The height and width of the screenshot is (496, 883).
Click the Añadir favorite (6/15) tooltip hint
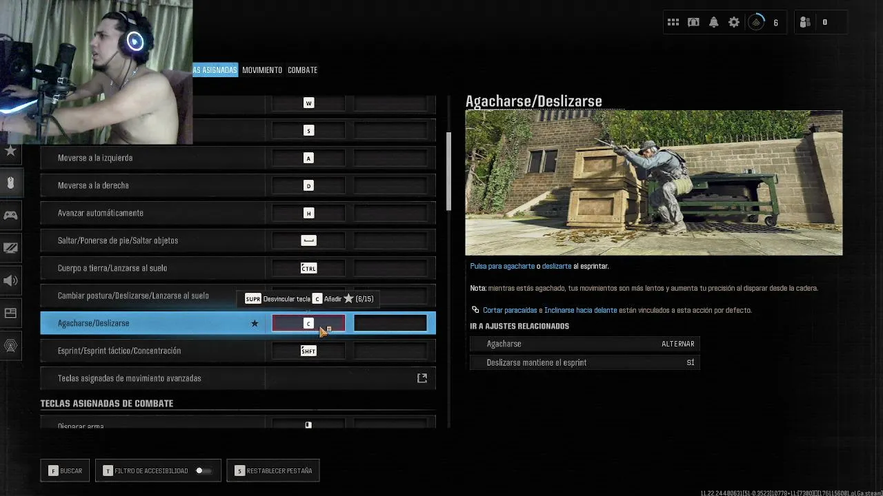(343, 299)
